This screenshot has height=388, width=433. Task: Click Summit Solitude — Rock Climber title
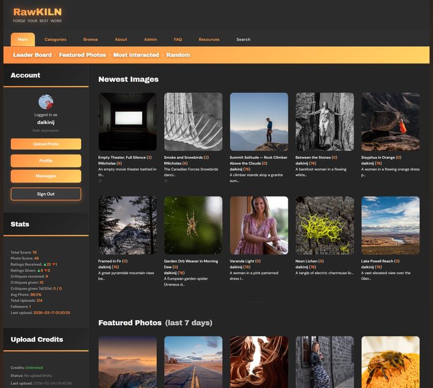[x=258, y=160]
